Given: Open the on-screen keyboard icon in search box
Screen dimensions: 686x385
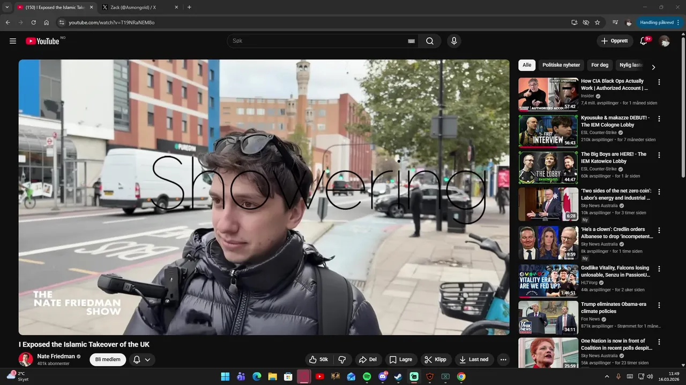Looking at the screenshot, I should (412, 41).
